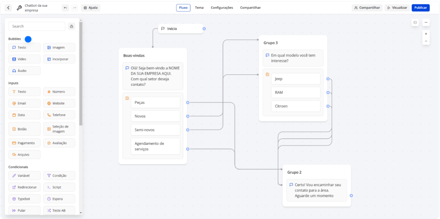Select the Espera wait block
The width and height of the screenshot is (440, 219).
pyautogui.click(x=59, y=199)
